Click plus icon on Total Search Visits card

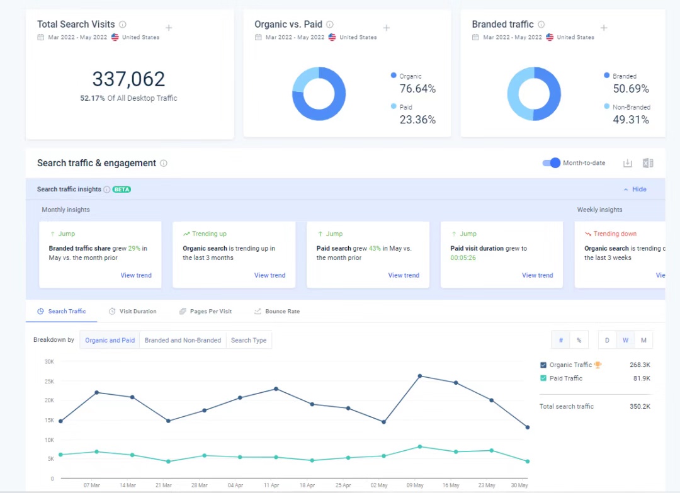169,28
